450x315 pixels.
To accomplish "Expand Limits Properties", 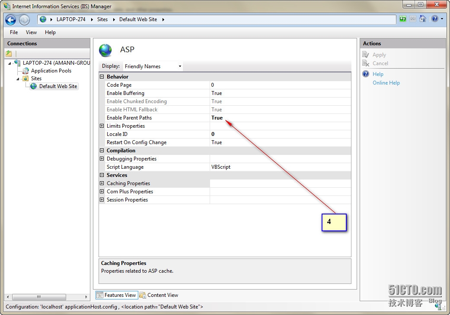I will pyautogui.click(x=102, y=126).
